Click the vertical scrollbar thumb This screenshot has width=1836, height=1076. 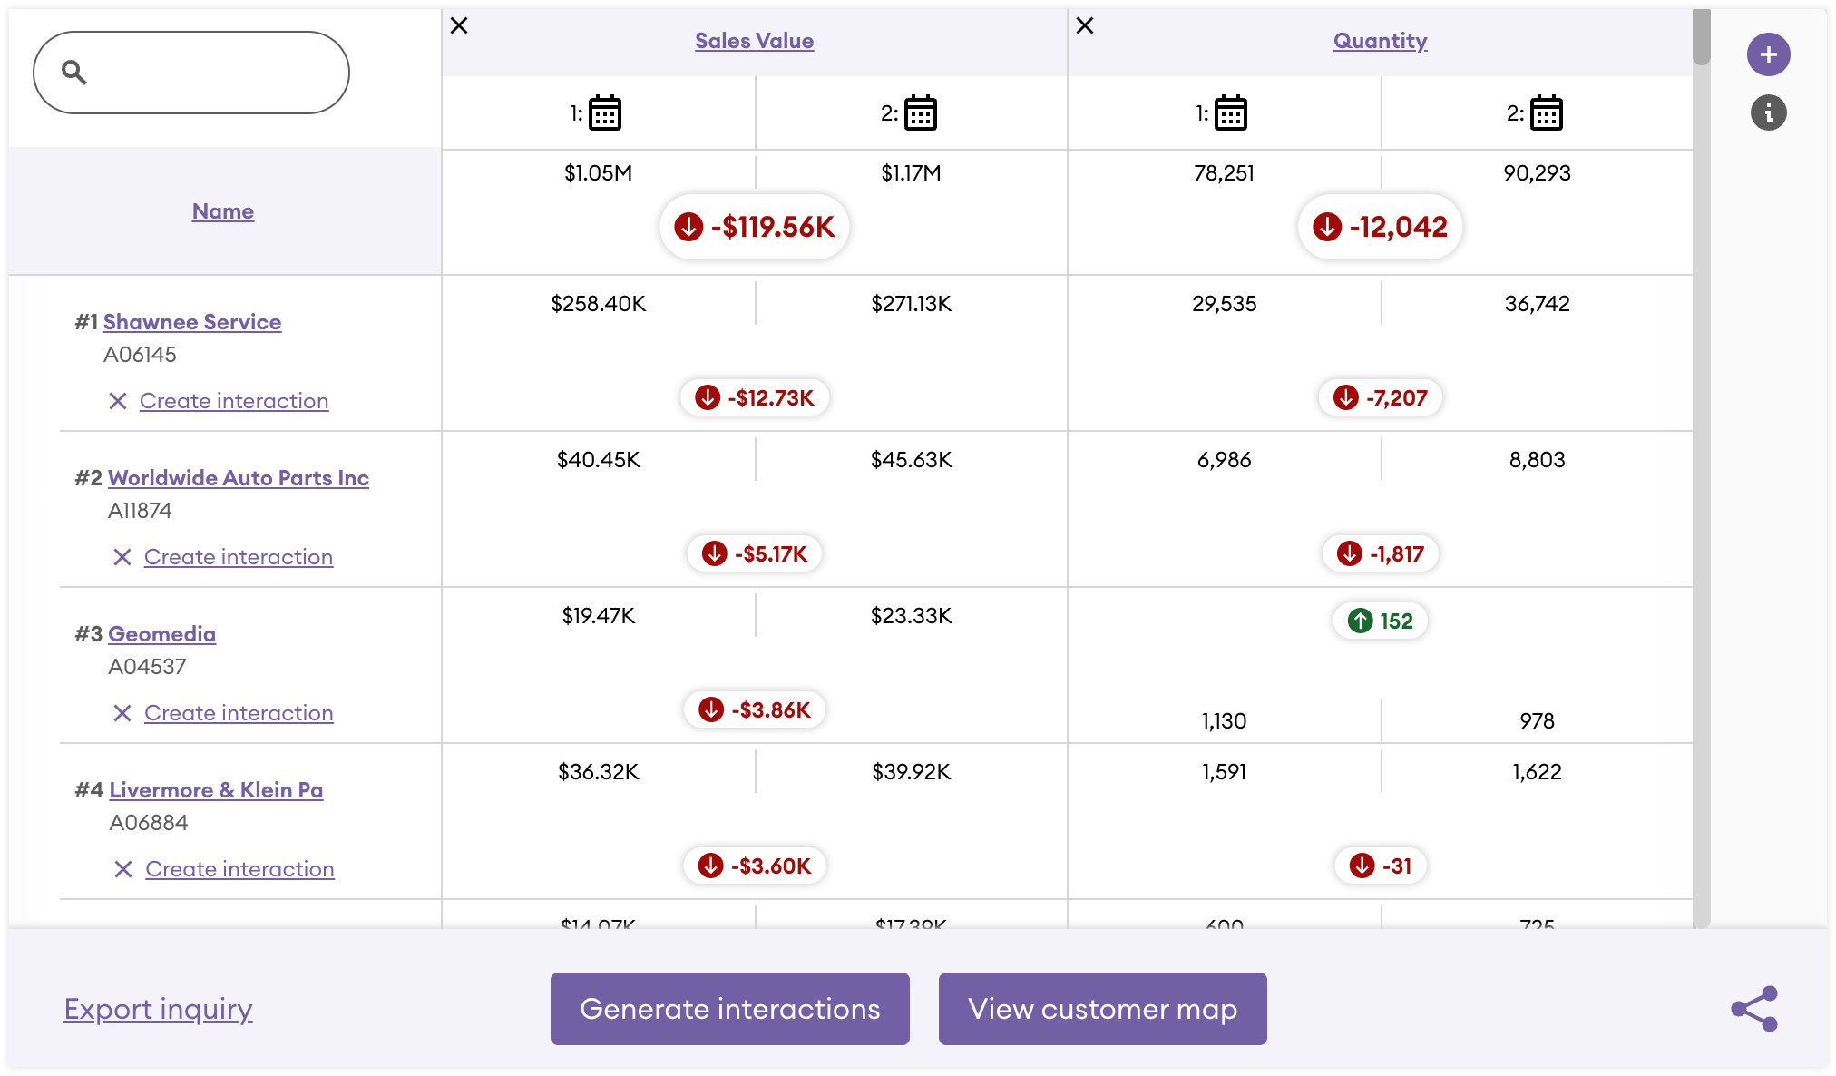pyautogui.click(x=1701, y=37)
